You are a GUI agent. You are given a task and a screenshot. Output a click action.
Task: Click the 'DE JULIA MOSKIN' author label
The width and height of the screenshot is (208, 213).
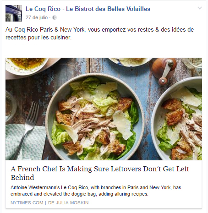click(68, 203)
